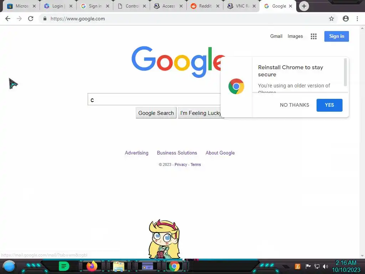Open File Explorer from the taskbar
This screenshot has width=365, height=274.
coord(118,266)
